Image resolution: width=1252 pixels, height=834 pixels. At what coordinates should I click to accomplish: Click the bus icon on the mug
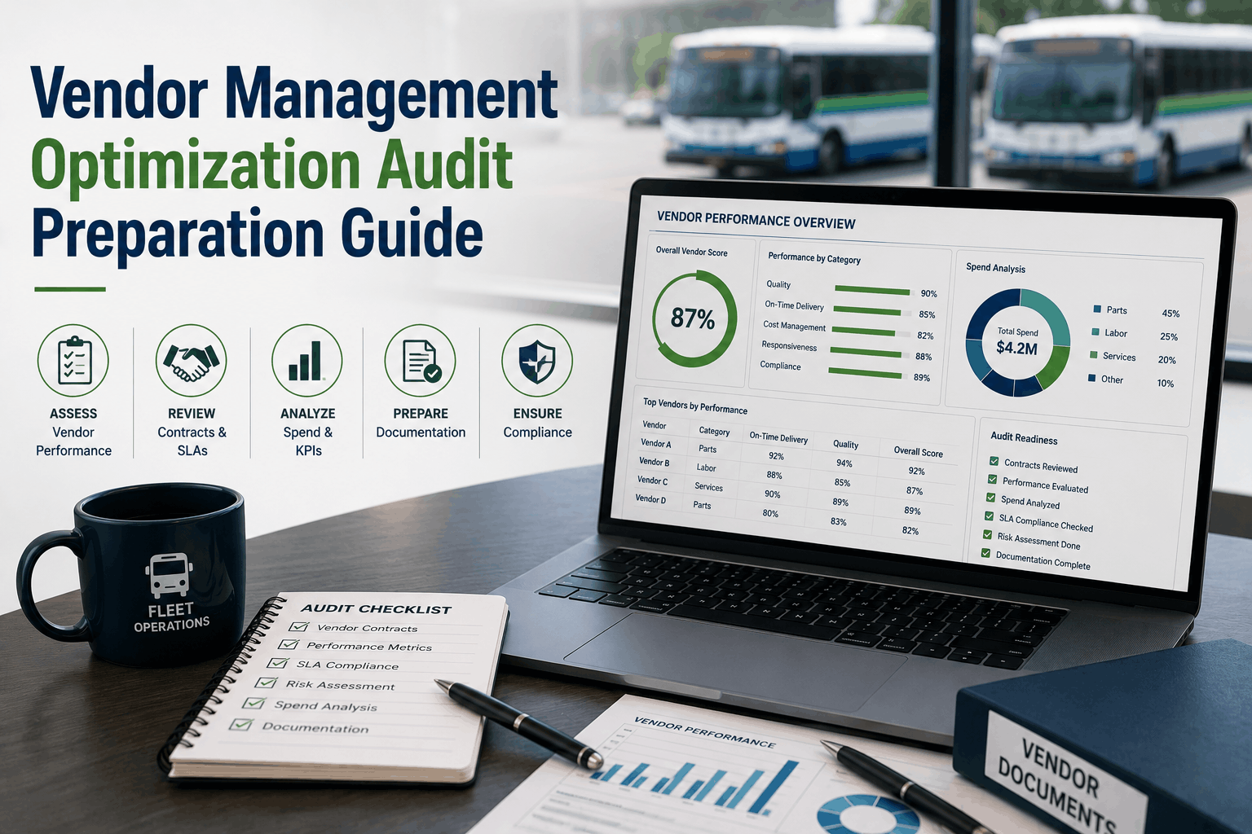click(x=169, y=575)
